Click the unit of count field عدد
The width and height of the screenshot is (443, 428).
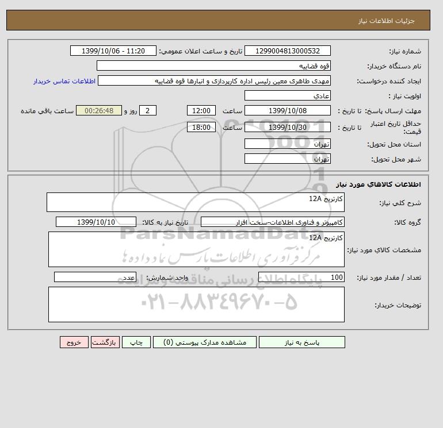(95, 277)
